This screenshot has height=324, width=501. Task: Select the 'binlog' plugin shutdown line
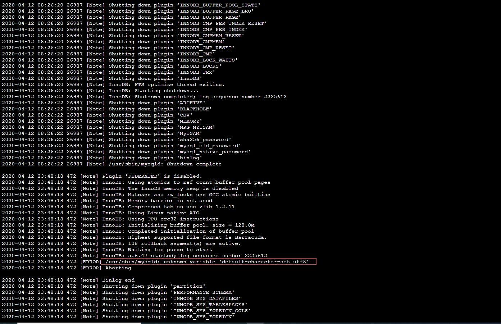pos(102,158)
